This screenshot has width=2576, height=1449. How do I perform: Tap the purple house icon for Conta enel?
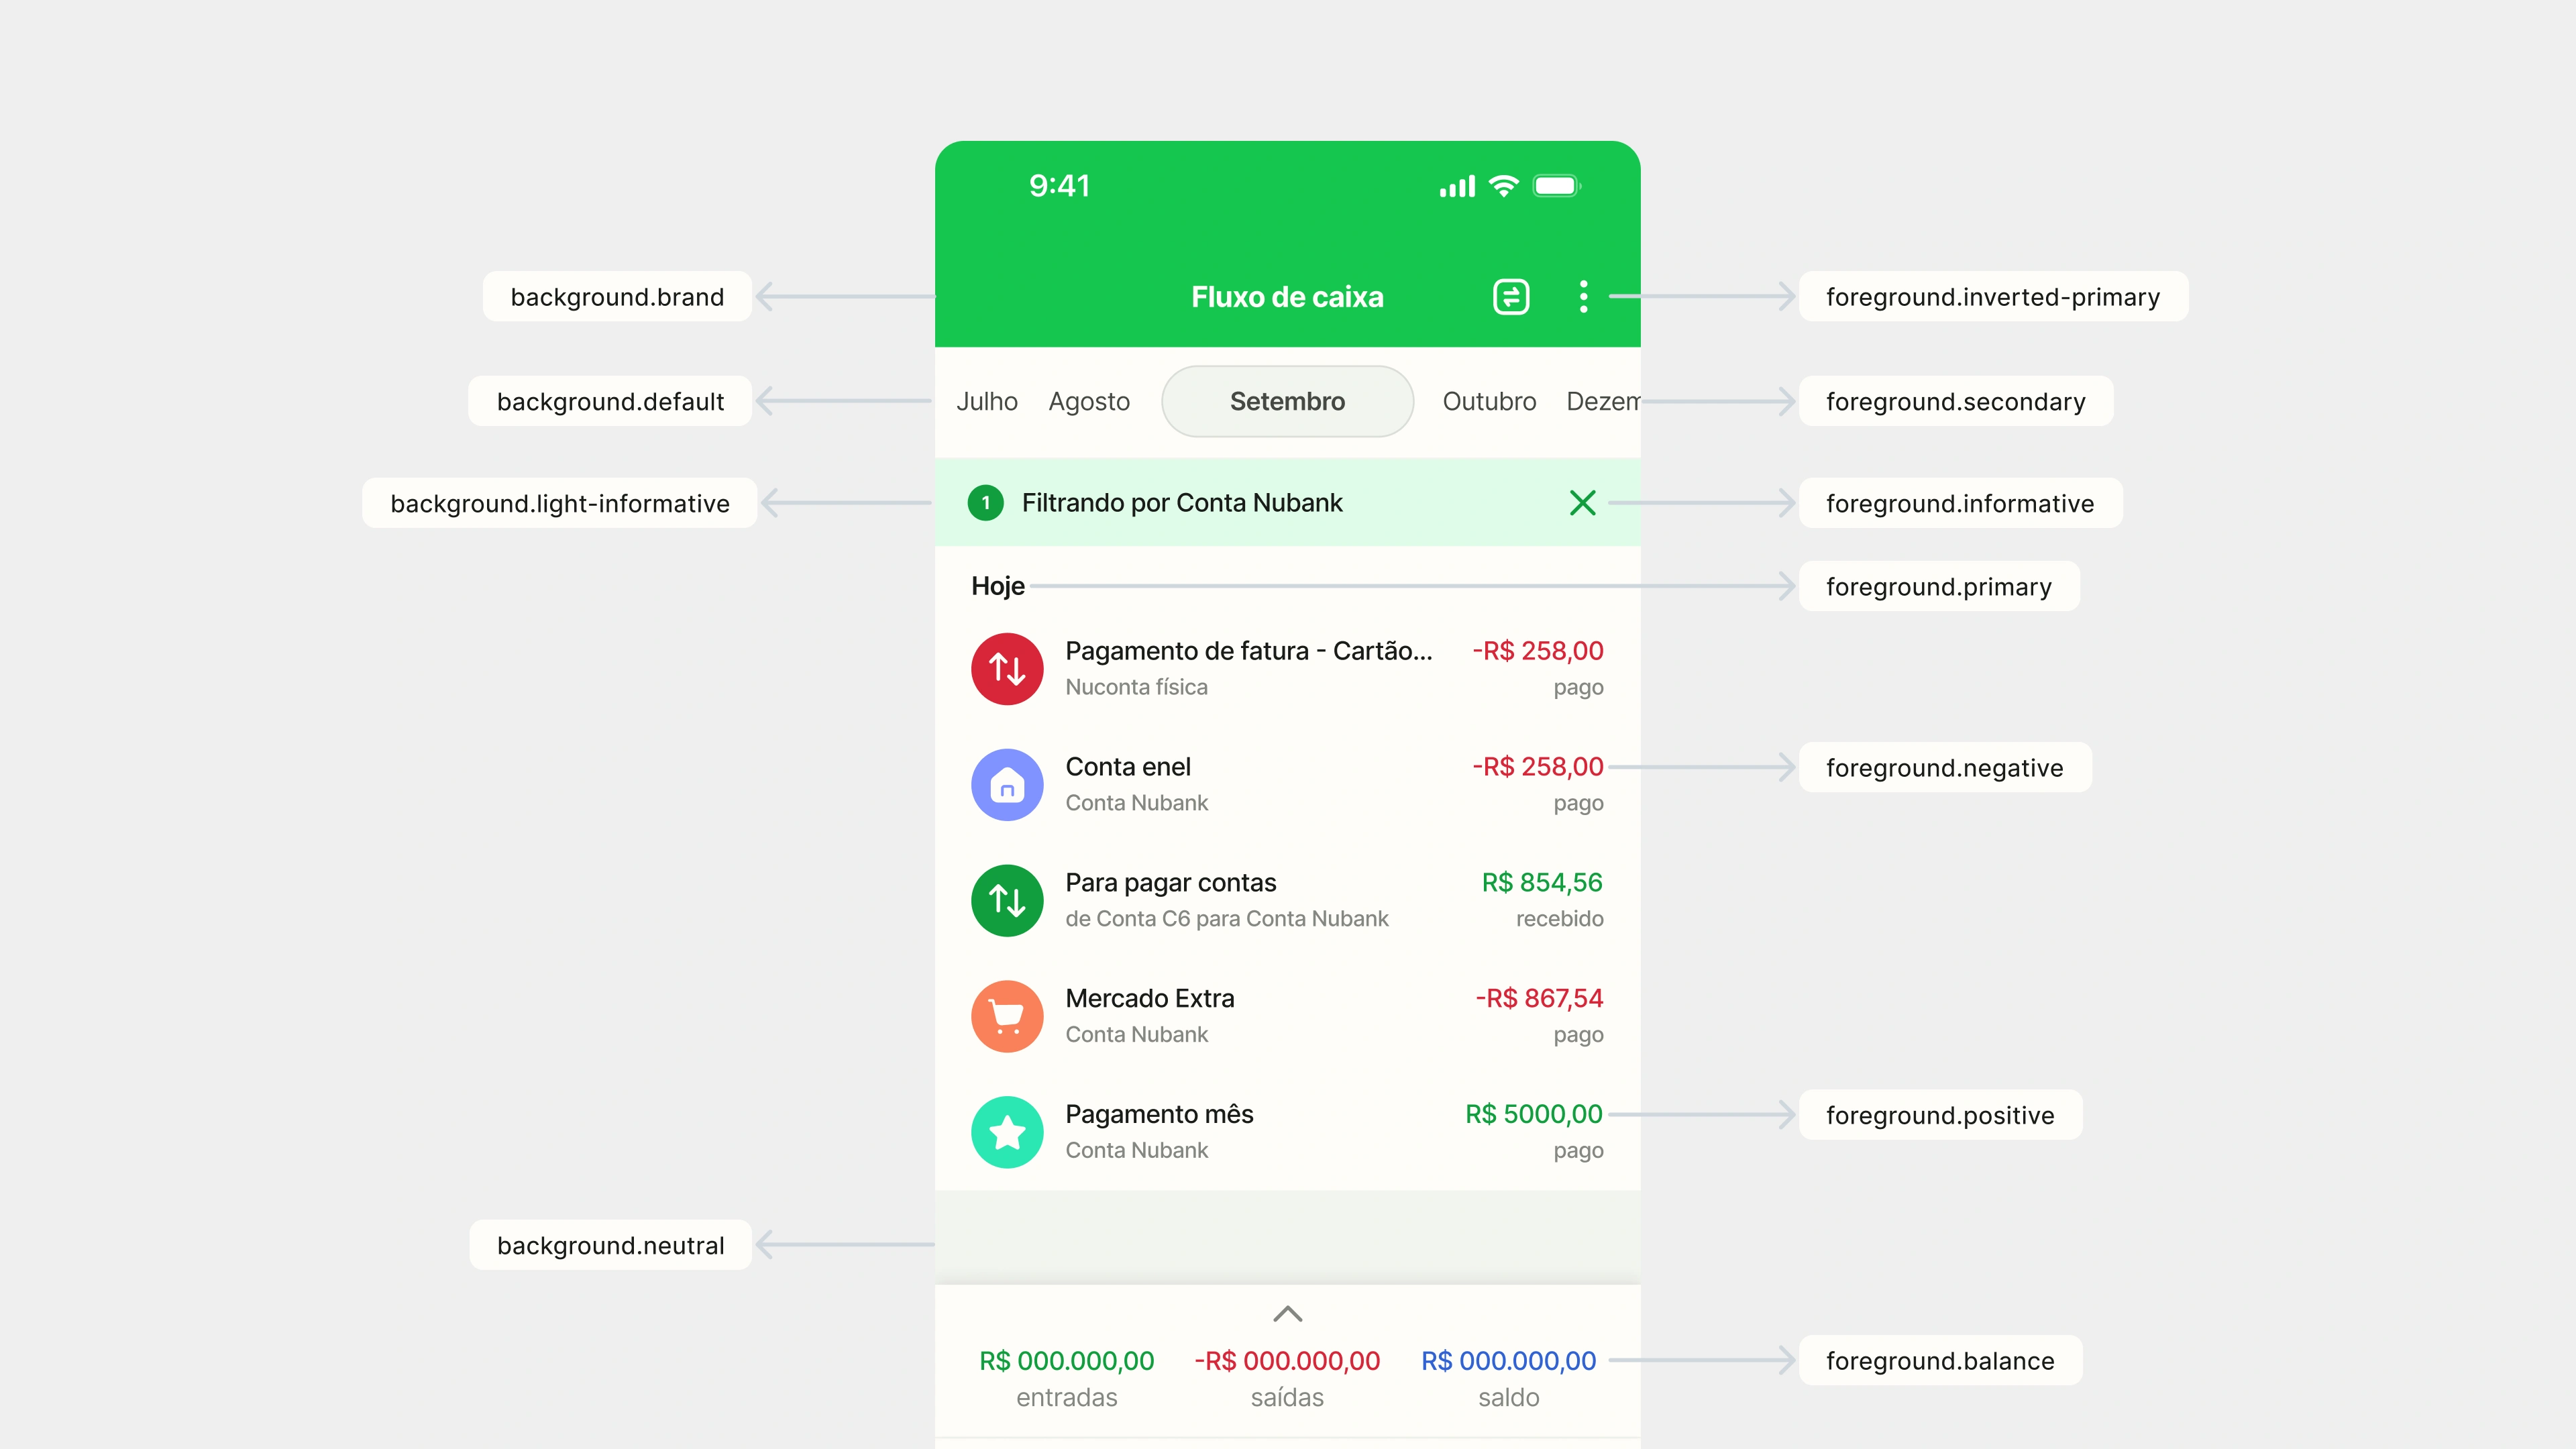point(1007,785)
